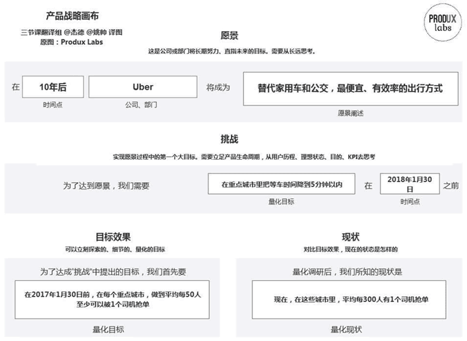The width and height of the screenshot is (467, 341).
Task: Click the label '公司、部门' under Uber
Action: pyautogui.click(x=141, y=105)
